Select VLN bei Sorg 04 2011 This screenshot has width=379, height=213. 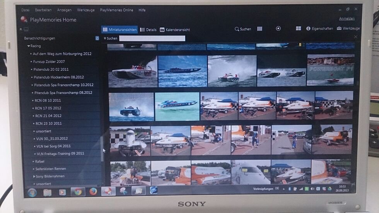coord(54,146)
